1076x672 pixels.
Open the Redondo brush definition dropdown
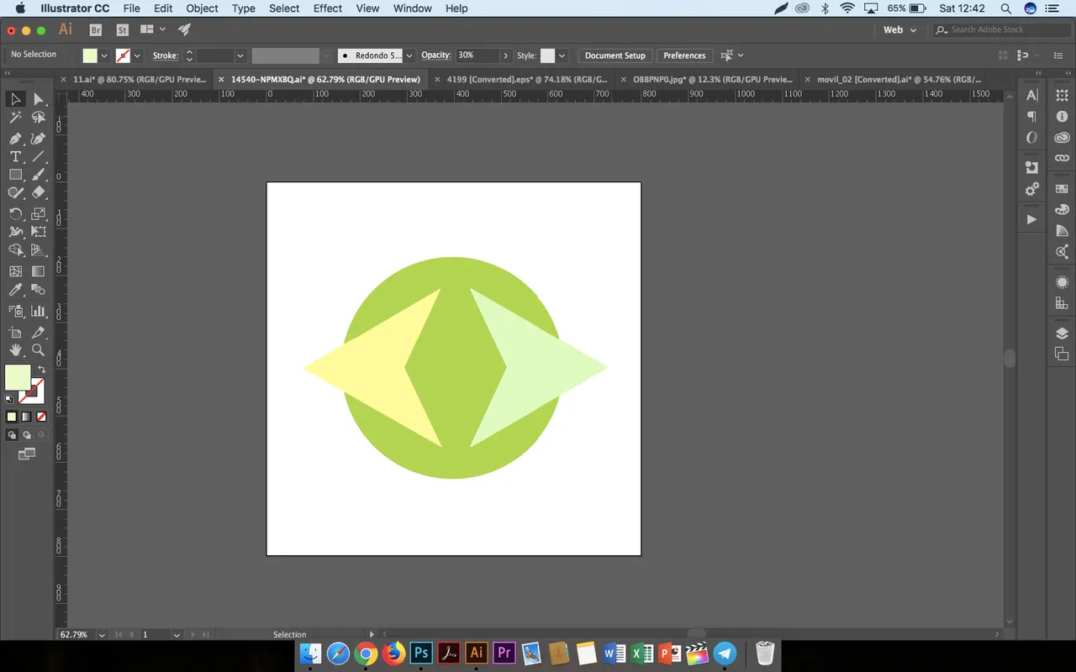click(409, 55)
